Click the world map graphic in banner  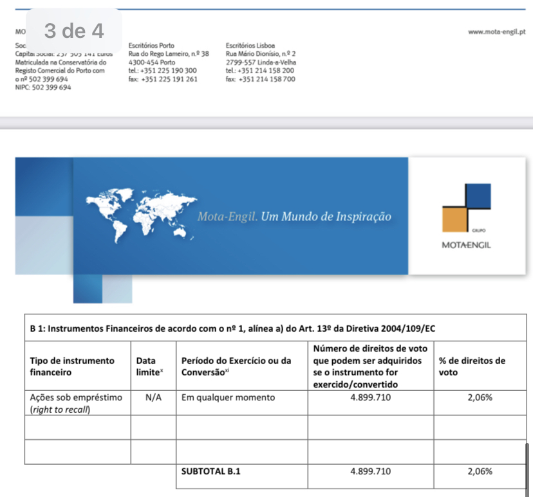pyautogui.click(x=141, y=215)
